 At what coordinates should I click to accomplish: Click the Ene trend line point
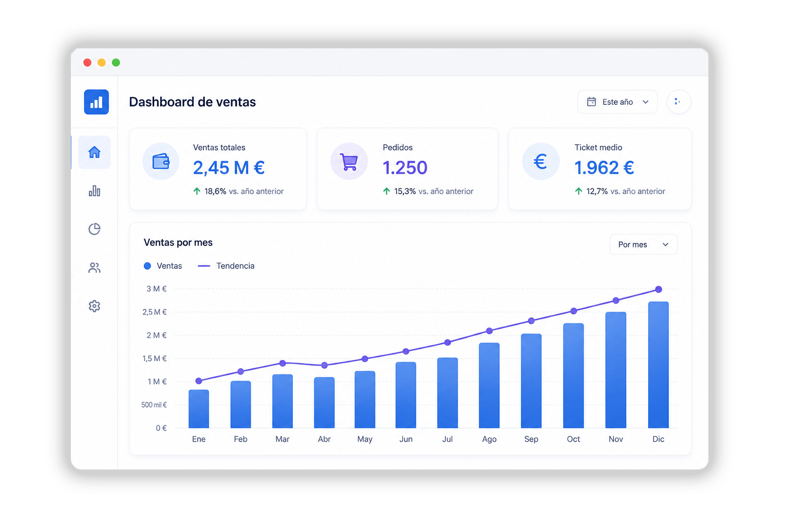point(199,381)
